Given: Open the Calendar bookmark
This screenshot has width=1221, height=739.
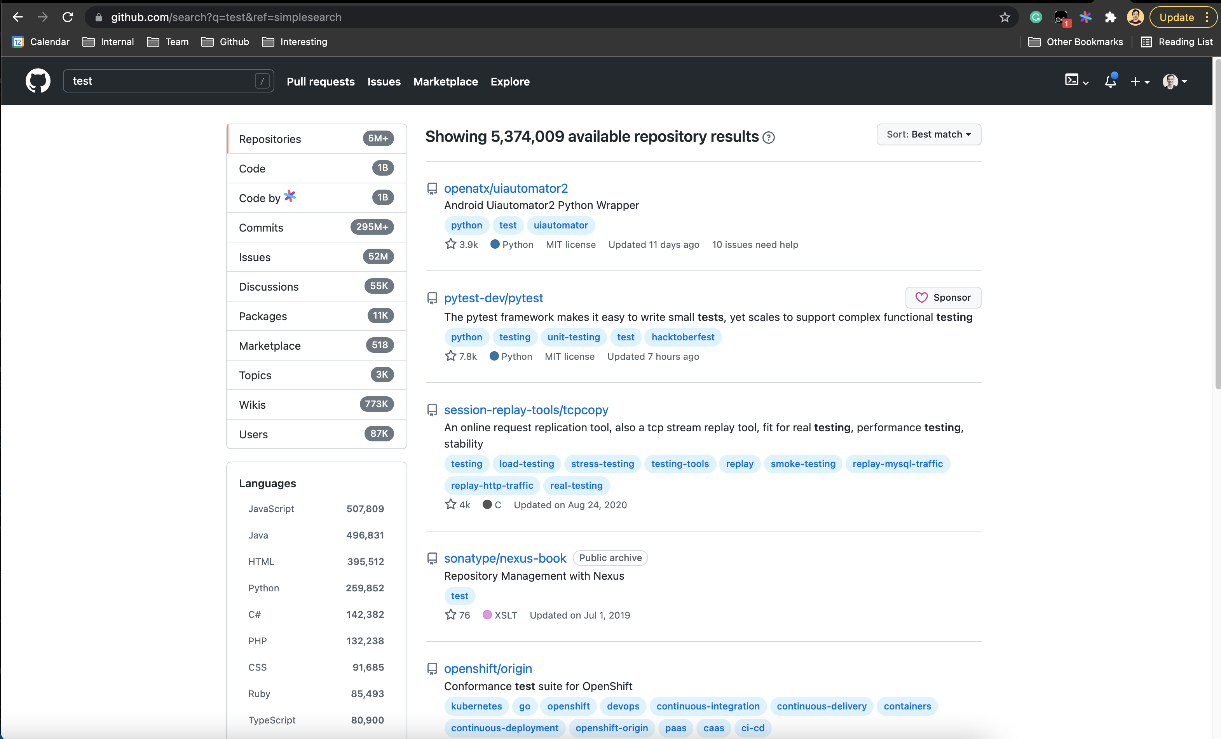Looking at the screenshot, I should pyautogui.click(x=41, y=42).
